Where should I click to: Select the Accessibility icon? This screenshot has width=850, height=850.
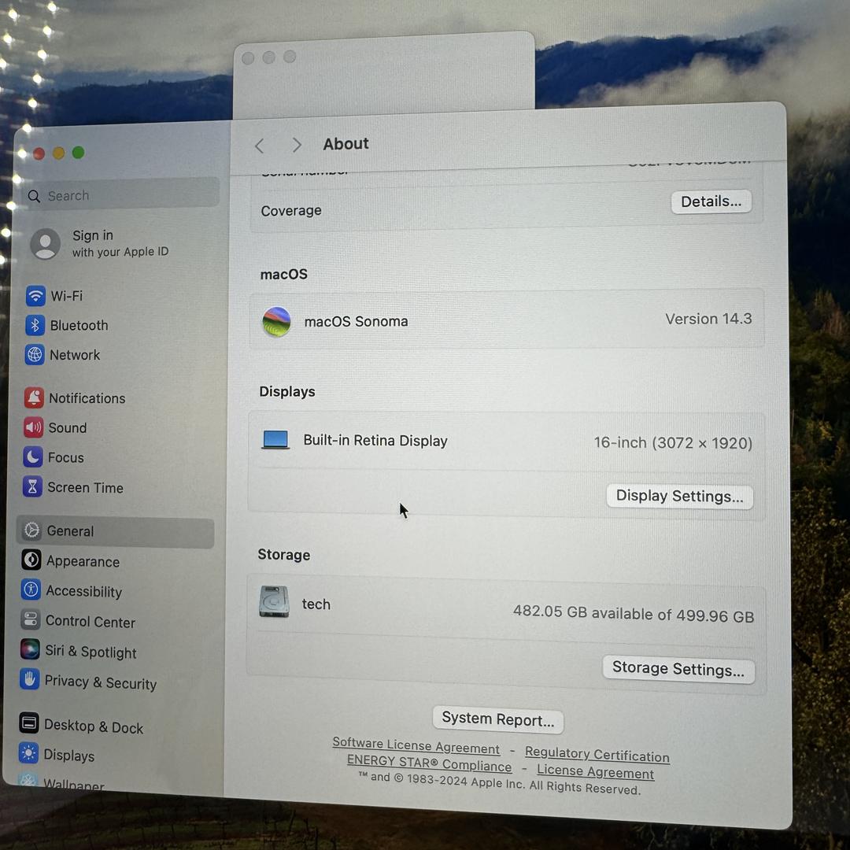pos(31,589)
